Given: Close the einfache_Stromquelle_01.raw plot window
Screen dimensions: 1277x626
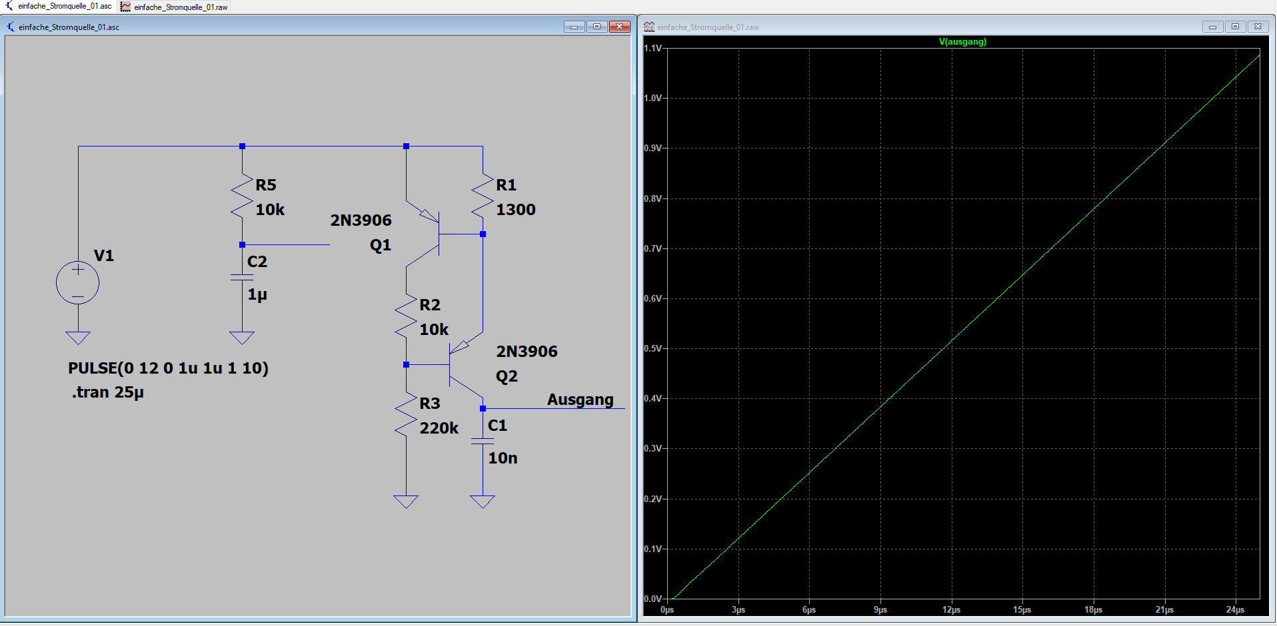Looking at the screenshot, I should click(x=1258, y=27).
